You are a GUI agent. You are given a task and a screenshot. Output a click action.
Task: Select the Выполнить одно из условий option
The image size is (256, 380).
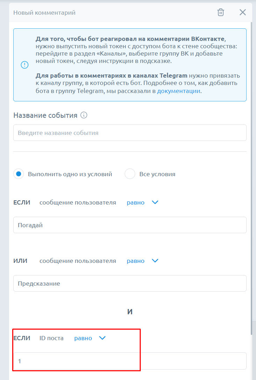[x=19, y=174]
